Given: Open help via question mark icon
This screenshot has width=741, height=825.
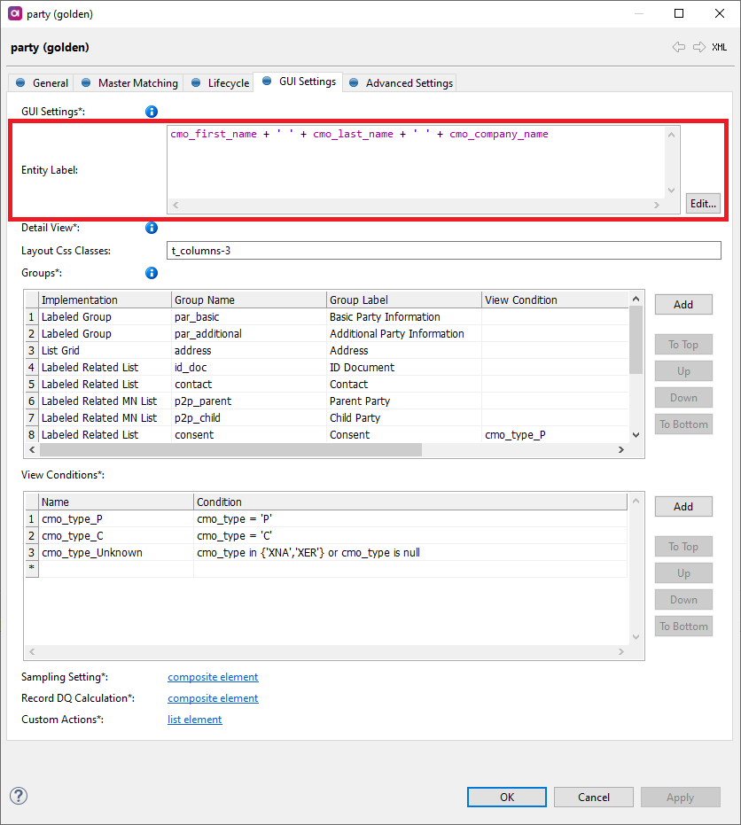Looking at the screenshot, I should tap(19, 796).
